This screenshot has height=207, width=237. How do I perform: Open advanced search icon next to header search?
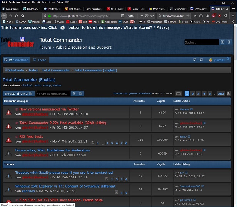pos(229,42)
